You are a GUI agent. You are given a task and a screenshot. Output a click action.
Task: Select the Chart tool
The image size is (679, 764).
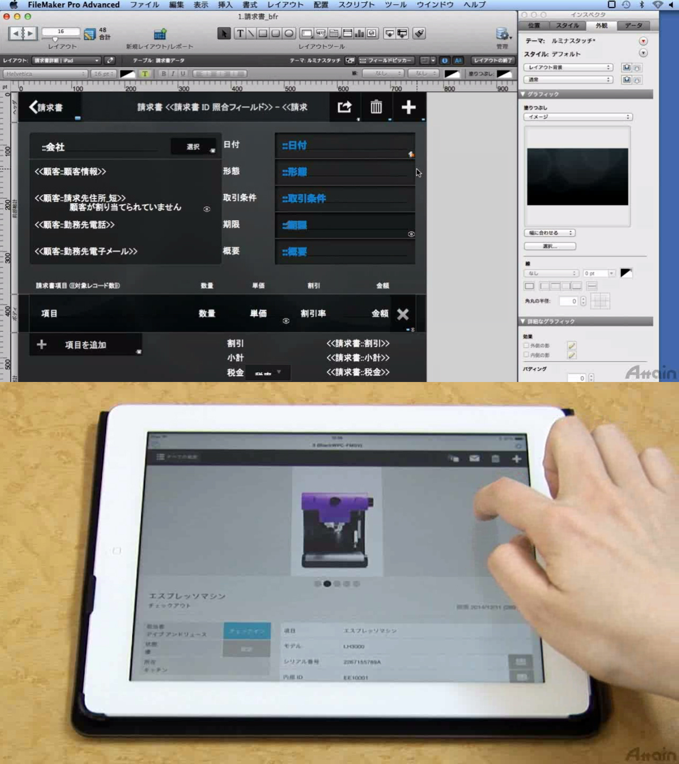360,33
